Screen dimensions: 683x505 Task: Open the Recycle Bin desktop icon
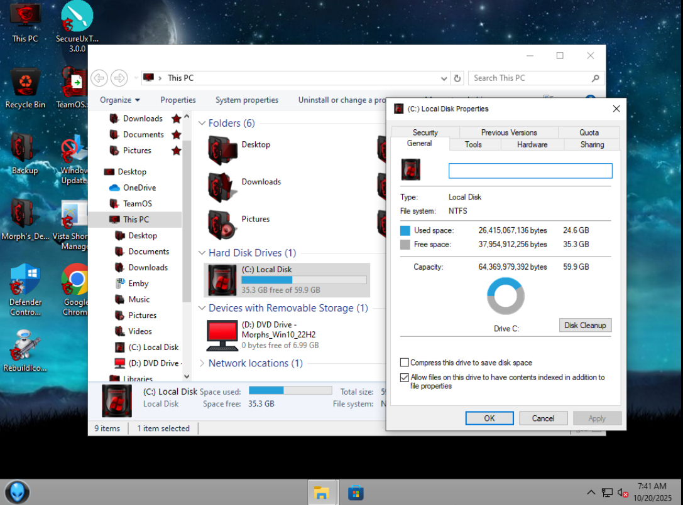[25, 88]
